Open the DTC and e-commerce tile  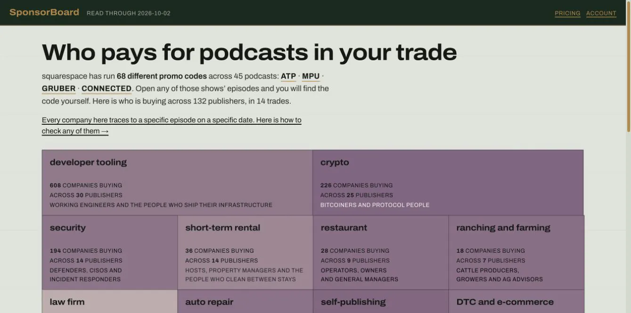point(516,302)
